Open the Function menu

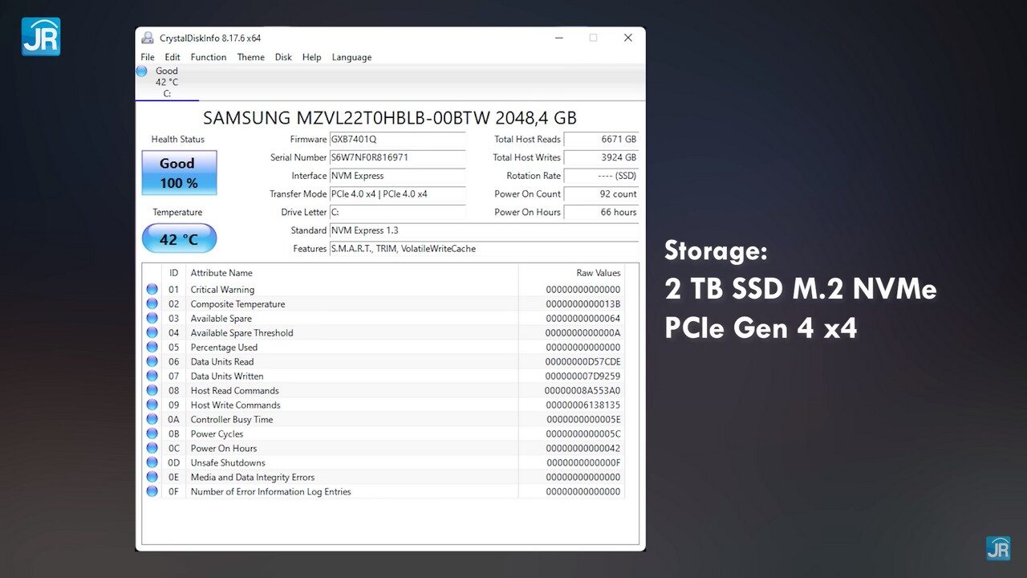pyautogui.click(x=208, y=57)
